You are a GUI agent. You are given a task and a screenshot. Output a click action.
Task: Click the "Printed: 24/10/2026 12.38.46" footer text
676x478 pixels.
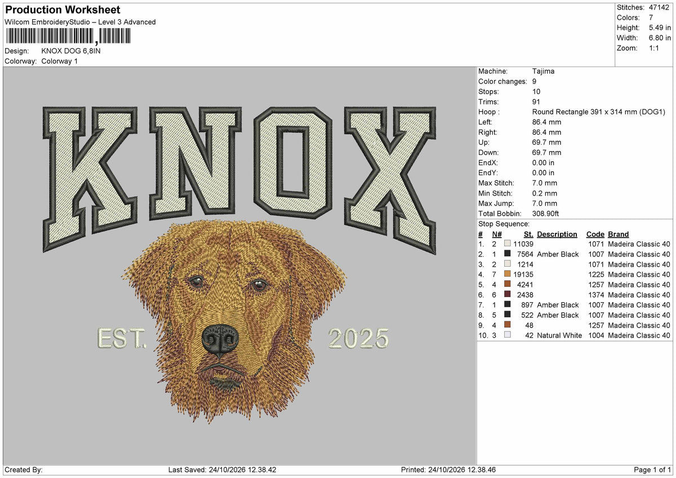point(448,470)
